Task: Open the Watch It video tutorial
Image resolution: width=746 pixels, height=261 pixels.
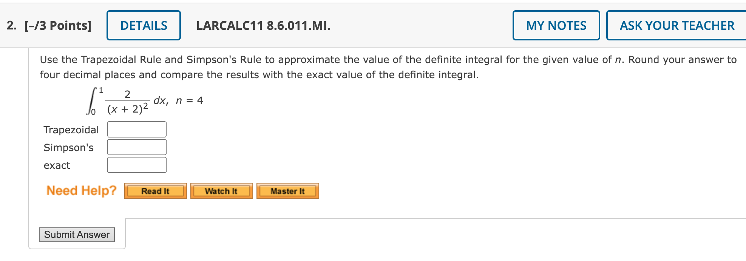Action: tap(221, 191)
